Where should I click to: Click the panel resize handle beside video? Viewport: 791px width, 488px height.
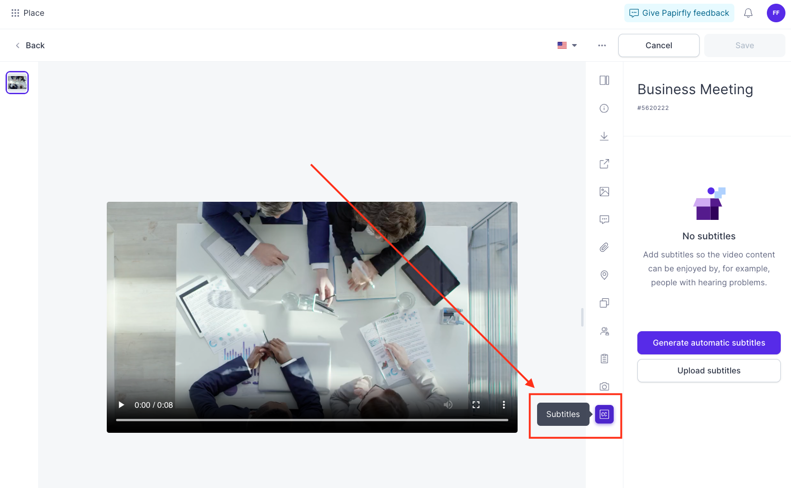tap(582, 317)
